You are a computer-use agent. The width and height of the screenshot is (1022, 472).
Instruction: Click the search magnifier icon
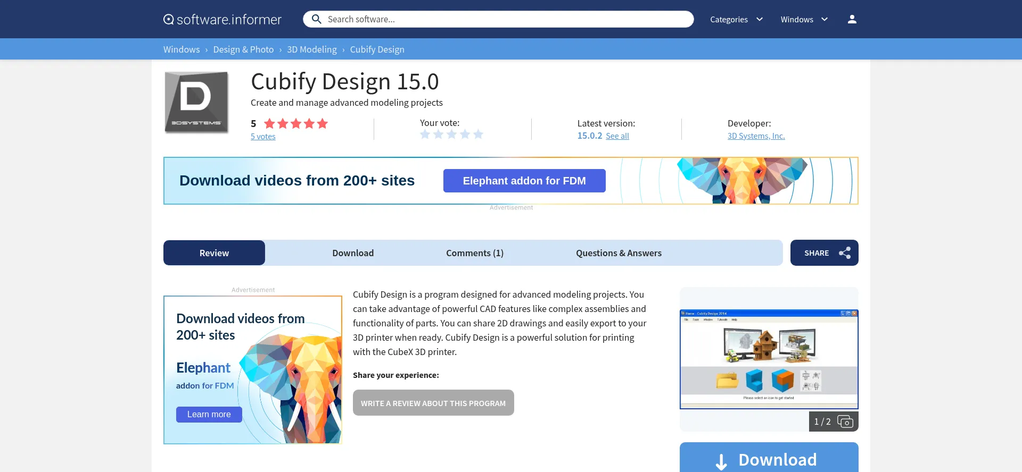coord(316,19)
